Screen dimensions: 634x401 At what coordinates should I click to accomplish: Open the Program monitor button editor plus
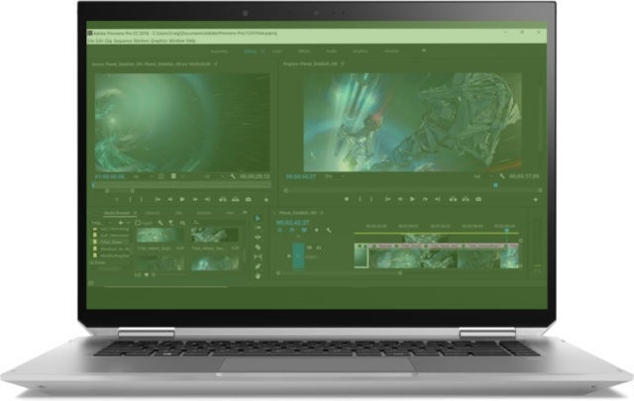tap(536, 200)
